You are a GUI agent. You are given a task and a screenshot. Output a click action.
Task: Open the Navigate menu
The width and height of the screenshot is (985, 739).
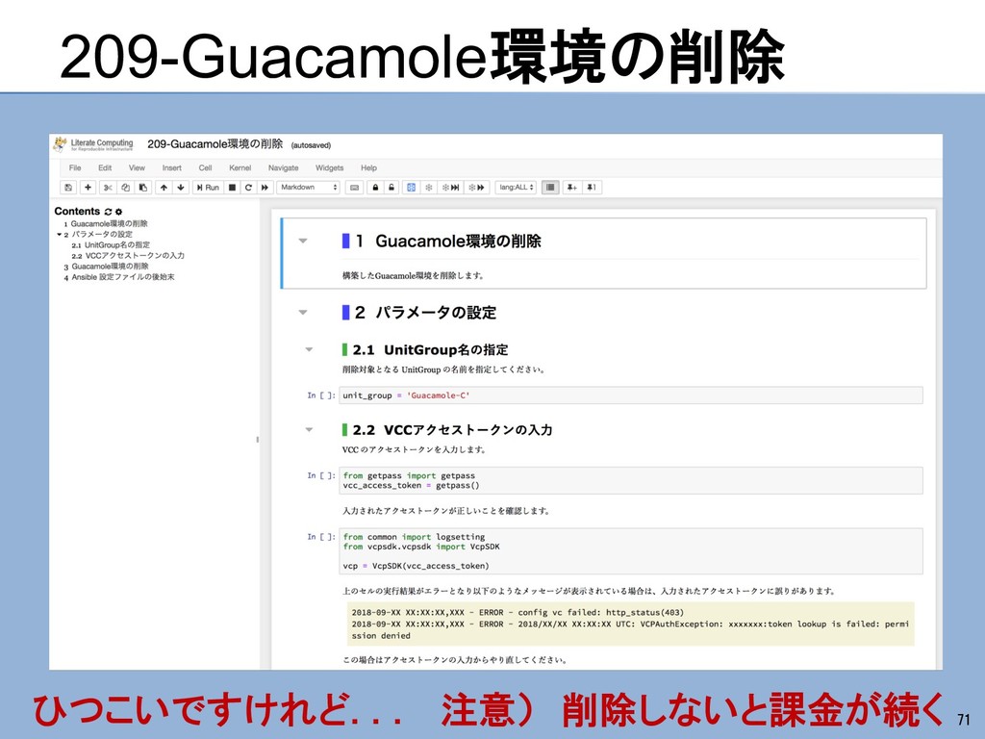coord(284,167)
